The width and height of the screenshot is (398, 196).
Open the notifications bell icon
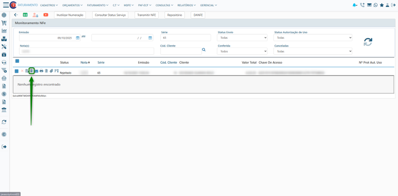[x=355, y=5]
